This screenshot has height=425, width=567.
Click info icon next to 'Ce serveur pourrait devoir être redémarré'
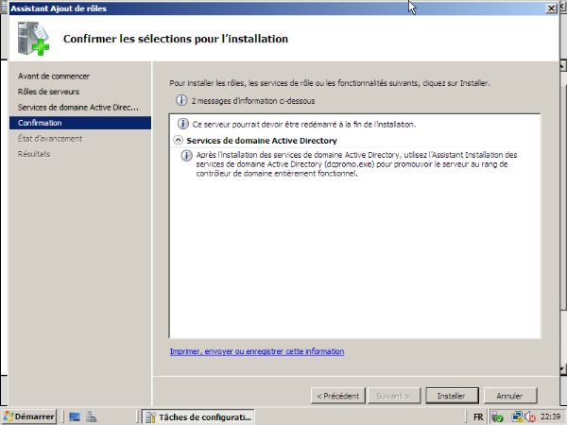[183, 124]
